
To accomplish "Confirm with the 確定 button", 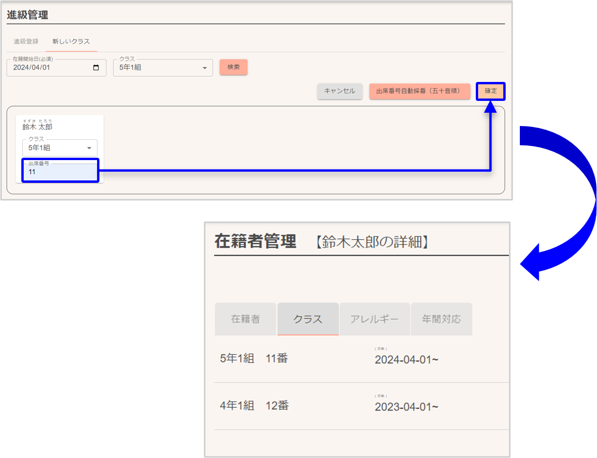I will point(490,91).
